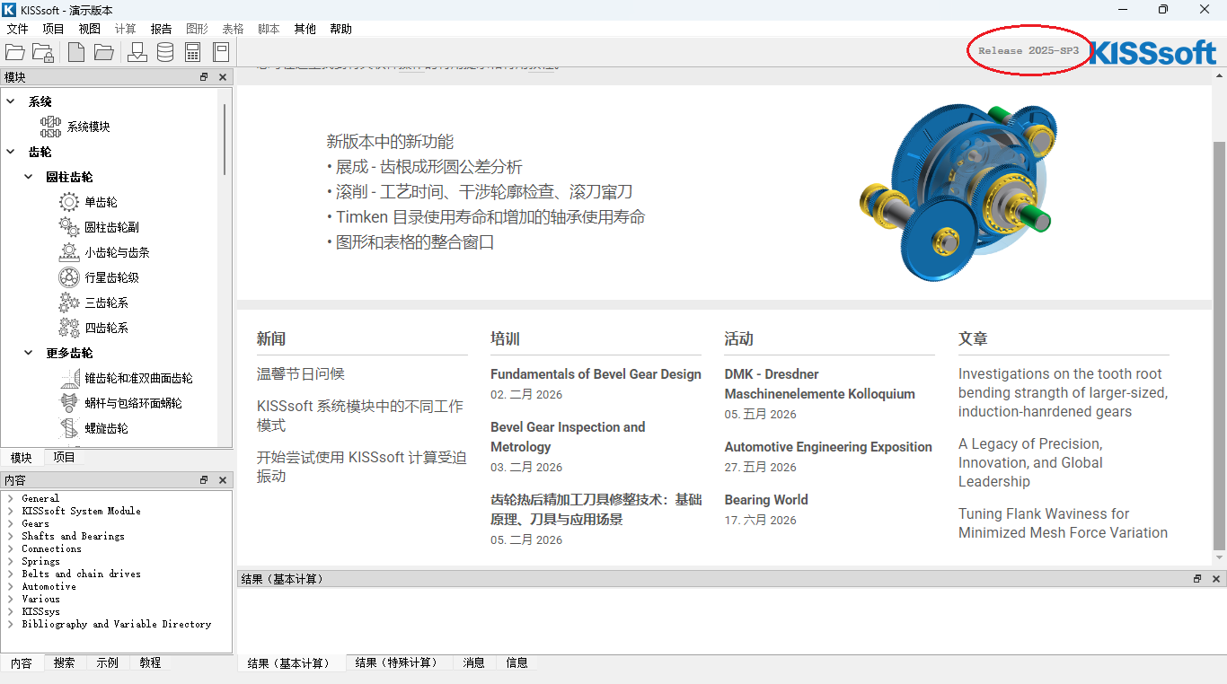Click the locked folder toolbar icon
This screenshot has width=1227, height=684.
(43, 52)
